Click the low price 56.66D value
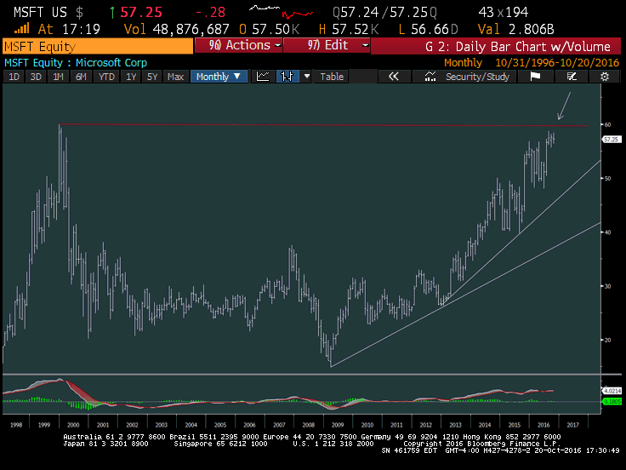Viewport: 626px width, 470px height. point(435,29)
